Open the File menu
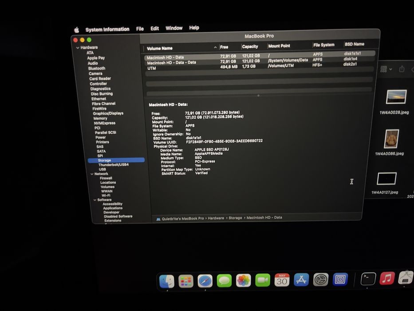The width and height of the screenshot is (414, 311). 140,29
